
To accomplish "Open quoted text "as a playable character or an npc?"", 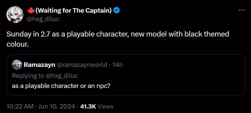I will click(61, 85).
